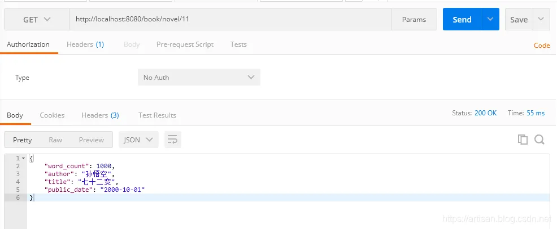This screenshot has height=229, width=557.
Task: Click the Params button
Action: tap(414, 20)
